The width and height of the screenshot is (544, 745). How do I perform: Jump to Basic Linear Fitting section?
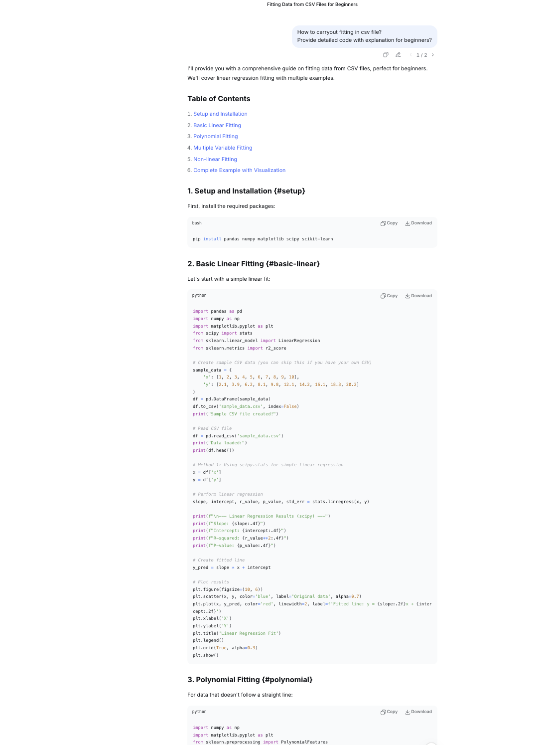tap(217, 126)
